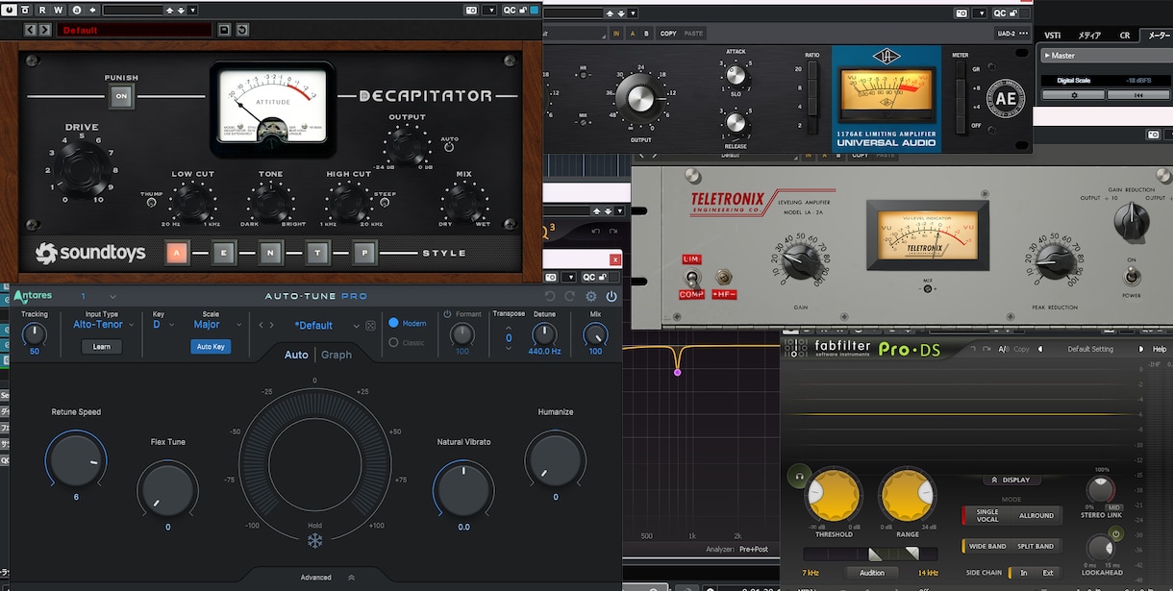
Task: Toggle THUMP switch near Low Cut on Decapitator
Action: (151, 202)
